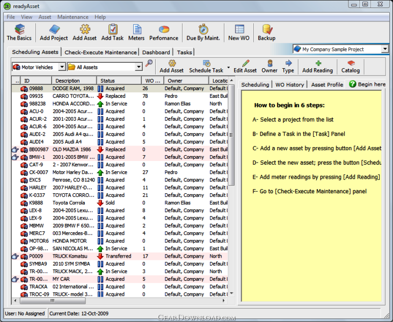
Task: Open Due By Maint. stopwatch tool
Action: tap(203, 33)
